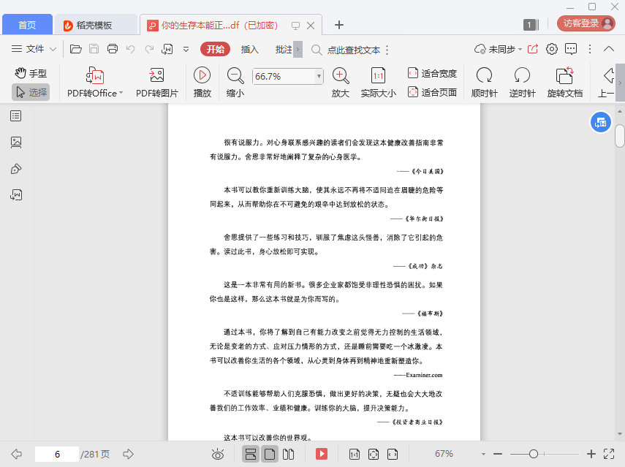625x467 pixels.
Task: Expand the 文件 menu arrow
Action: tap(53, 50)
